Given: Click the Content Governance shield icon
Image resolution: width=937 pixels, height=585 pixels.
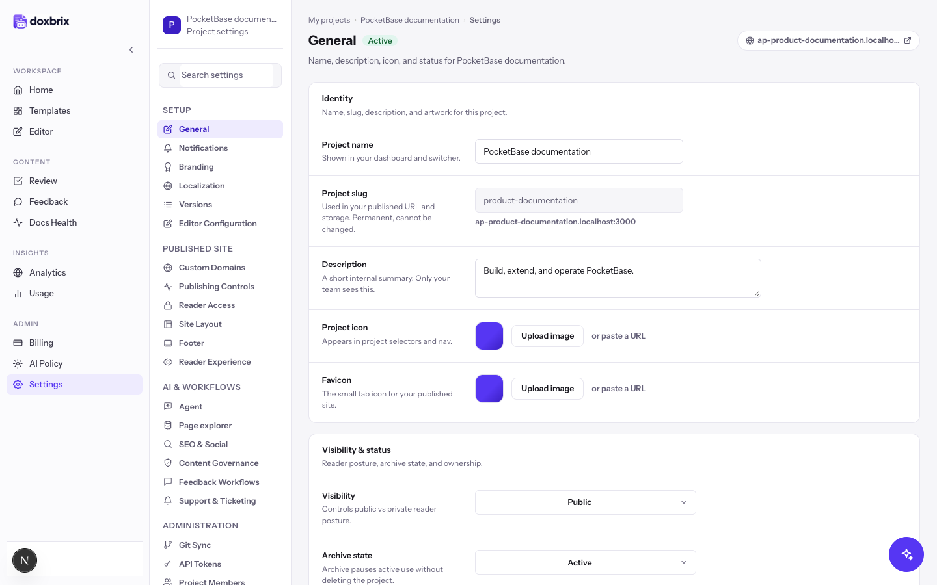Looking at the screenshot, I should coord(168,463).
